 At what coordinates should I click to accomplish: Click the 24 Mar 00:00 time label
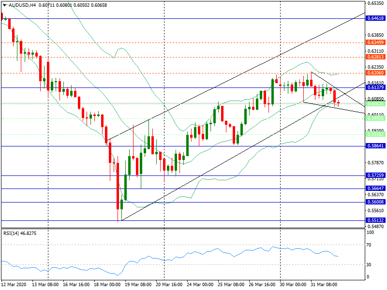coord(200,285)
